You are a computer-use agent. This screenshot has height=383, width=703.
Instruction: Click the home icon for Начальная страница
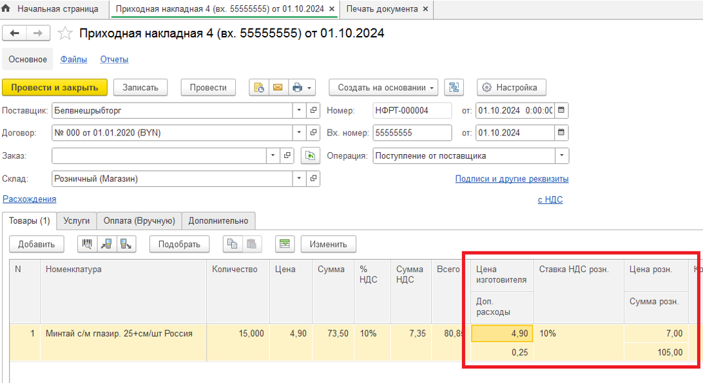coord(6,9)
